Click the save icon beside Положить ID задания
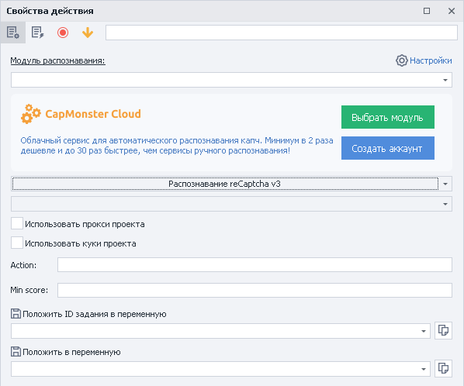 pos(16,314)
